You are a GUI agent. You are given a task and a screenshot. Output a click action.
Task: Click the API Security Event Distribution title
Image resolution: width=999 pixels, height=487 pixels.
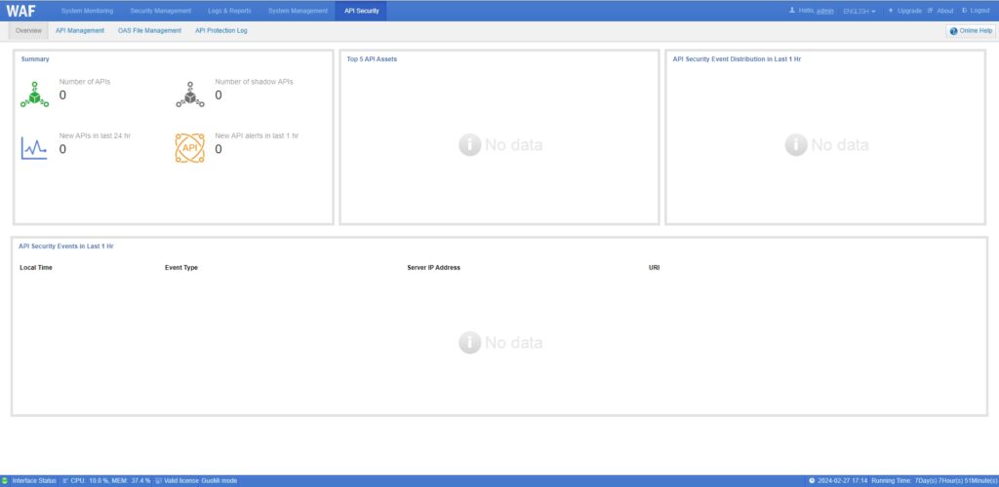[738, 59]
